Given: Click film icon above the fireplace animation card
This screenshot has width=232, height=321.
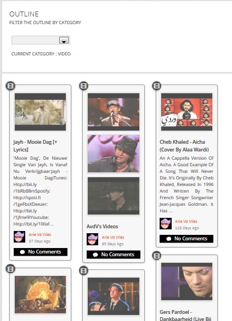Looking at the screenshot, I should 10,269.
